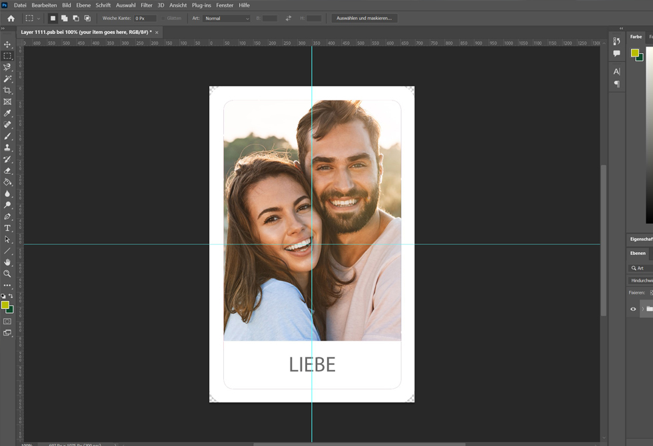The image size is (653, 446).
Task: Select the Rectangular Marquee tool
Action: pos(7,56)
